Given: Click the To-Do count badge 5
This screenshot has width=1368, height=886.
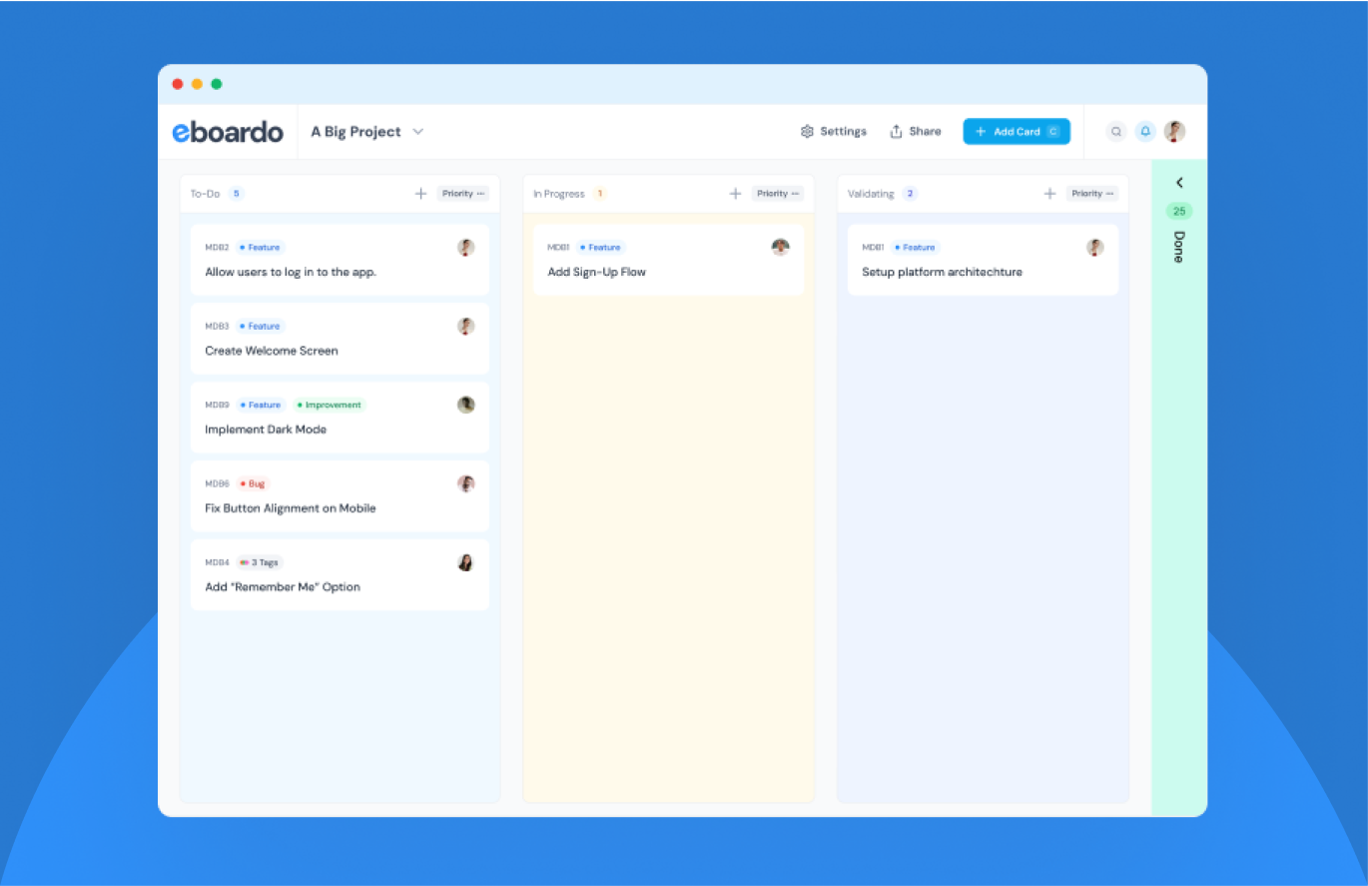Looking at the screenshot, I should click(x=237, y=194).
